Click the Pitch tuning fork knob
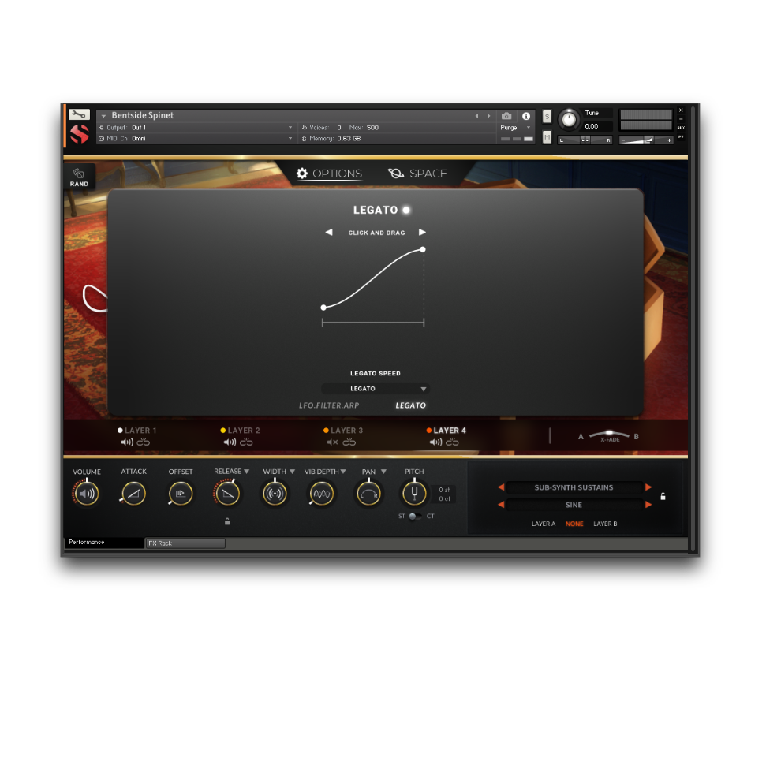Screen dimensions: 766x765 click(414, 493)
